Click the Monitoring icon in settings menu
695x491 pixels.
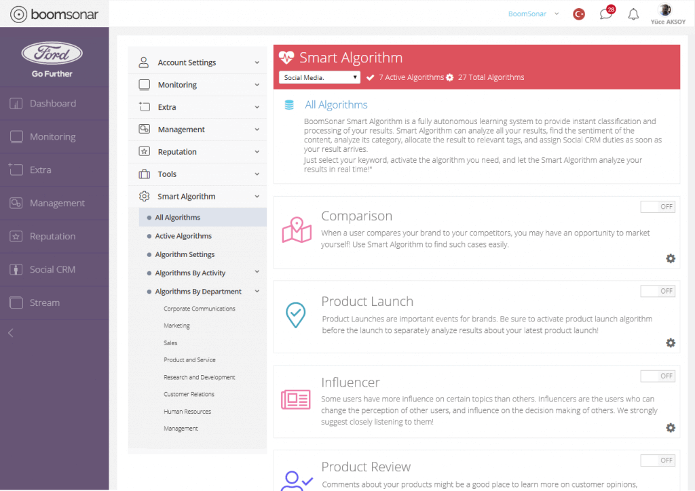(x=144, y=85)
